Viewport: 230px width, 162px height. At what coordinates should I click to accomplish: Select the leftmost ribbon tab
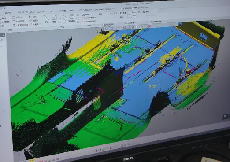tap(8, 13)
